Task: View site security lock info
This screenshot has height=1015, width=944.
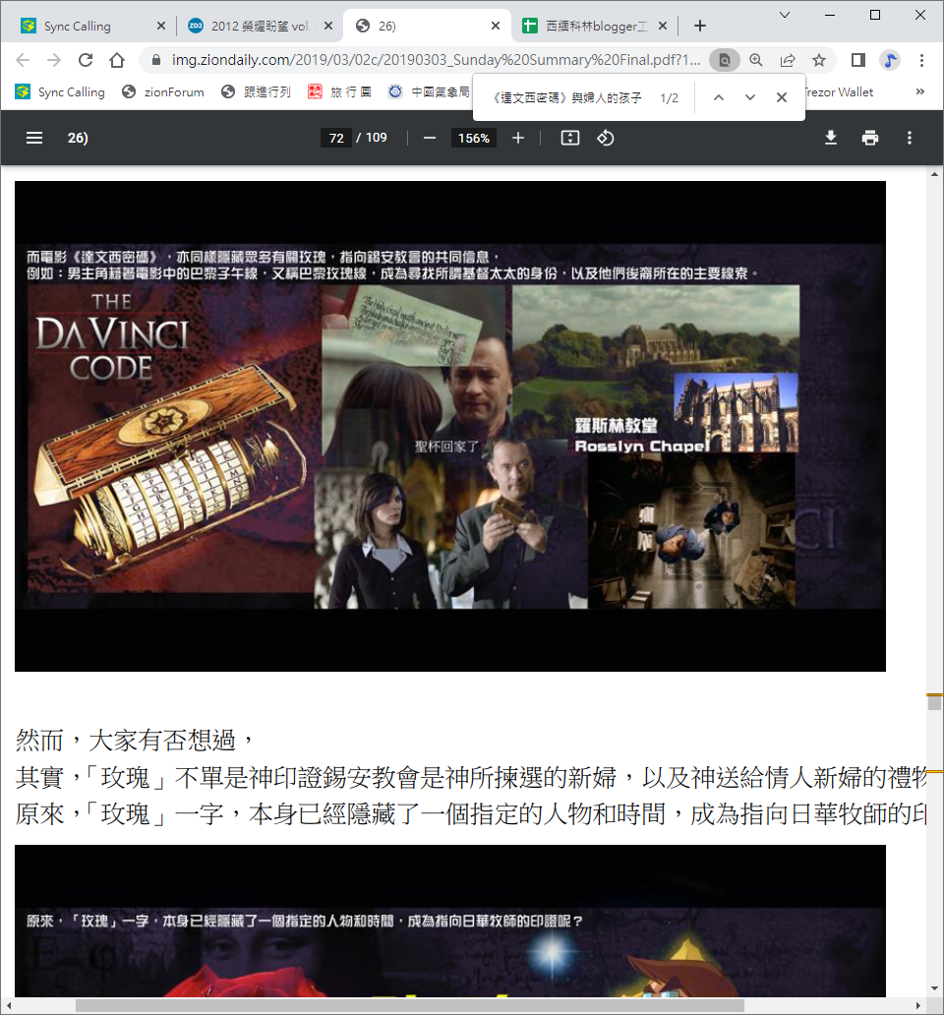Action: pos(155,60)
